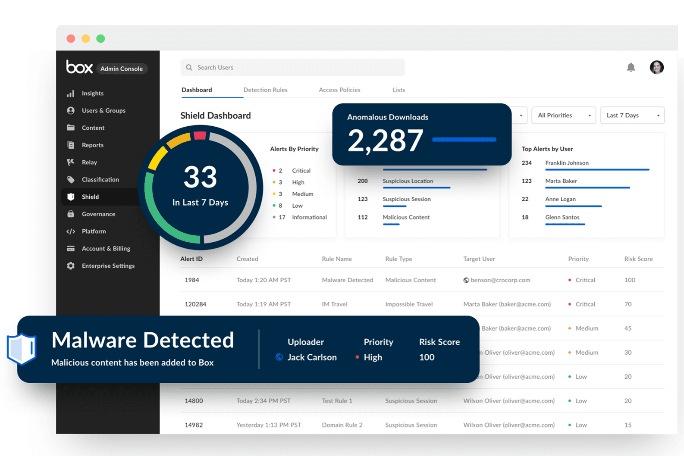684x456 pixels.
Task: Open the partially hidden filter dropdown arrow
Action: tap(521, 116)
